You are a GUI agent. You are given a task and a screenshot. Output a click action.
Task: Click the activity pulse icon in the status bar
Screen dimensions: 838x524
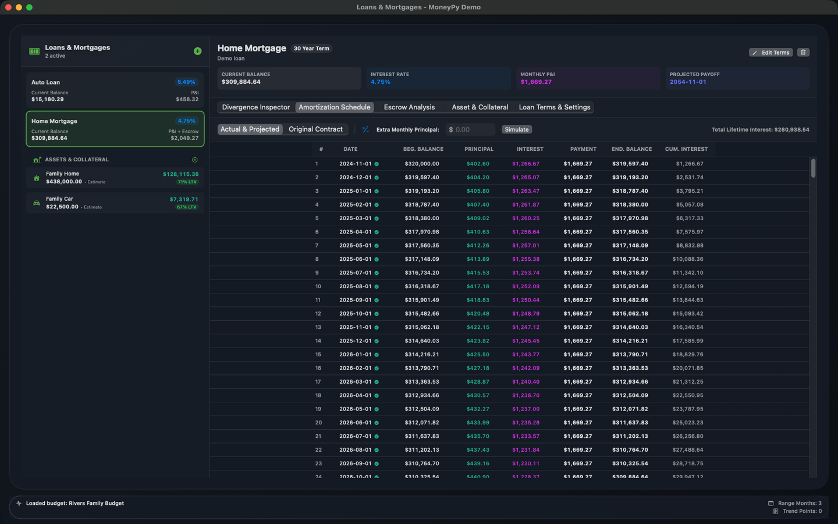19,504
